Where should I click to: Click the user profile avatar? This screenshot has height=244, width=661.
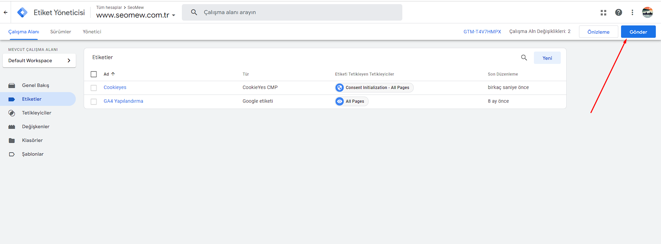[647, 12]
